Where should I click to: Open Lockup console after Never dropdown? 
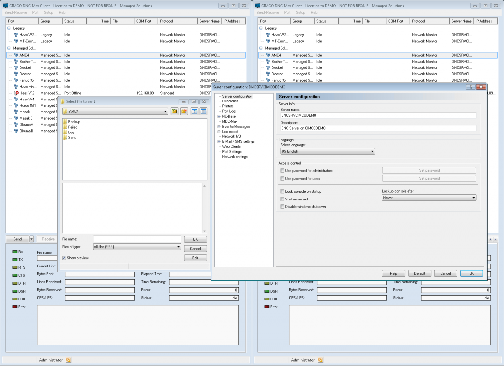[x=474, y=198]
